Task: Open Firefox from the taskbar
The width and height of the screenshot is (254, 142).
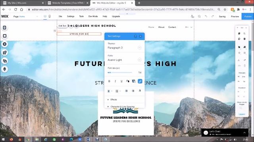Action: pos(11,139)
